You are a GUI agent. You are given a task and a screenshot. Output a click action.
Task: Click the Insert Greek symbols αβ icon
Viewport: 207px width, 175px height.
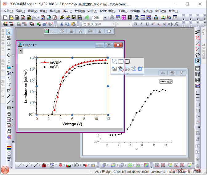pyautogui.click(x=170, y=24)
